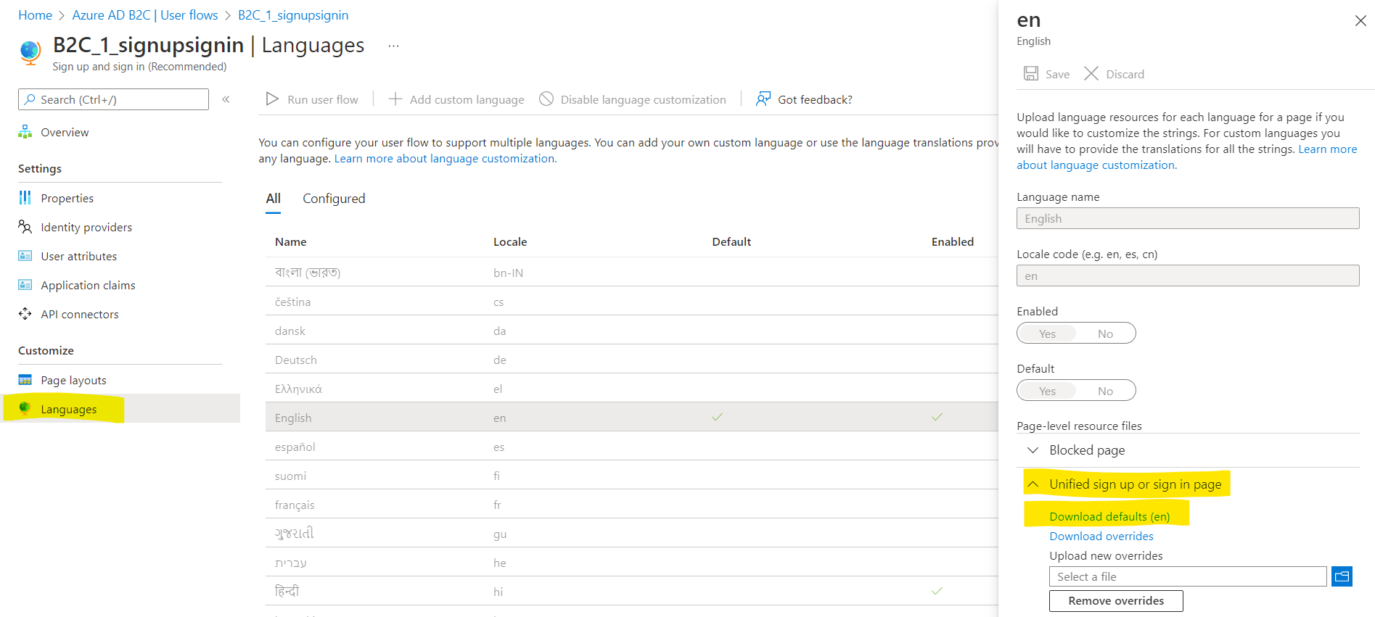
Task: Click Download defaults (en) link
Action: click(x=1109, y=516)
